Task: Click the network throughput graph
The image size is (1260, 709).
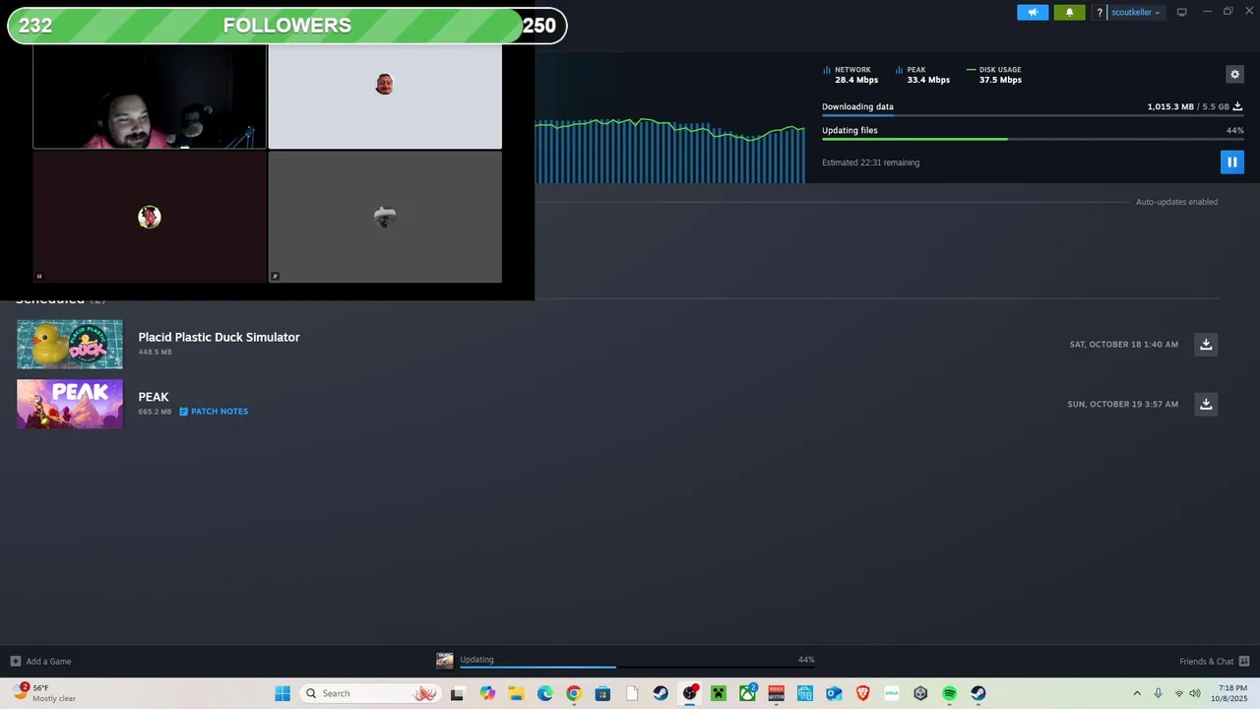Action: click(x=669, y=150)
